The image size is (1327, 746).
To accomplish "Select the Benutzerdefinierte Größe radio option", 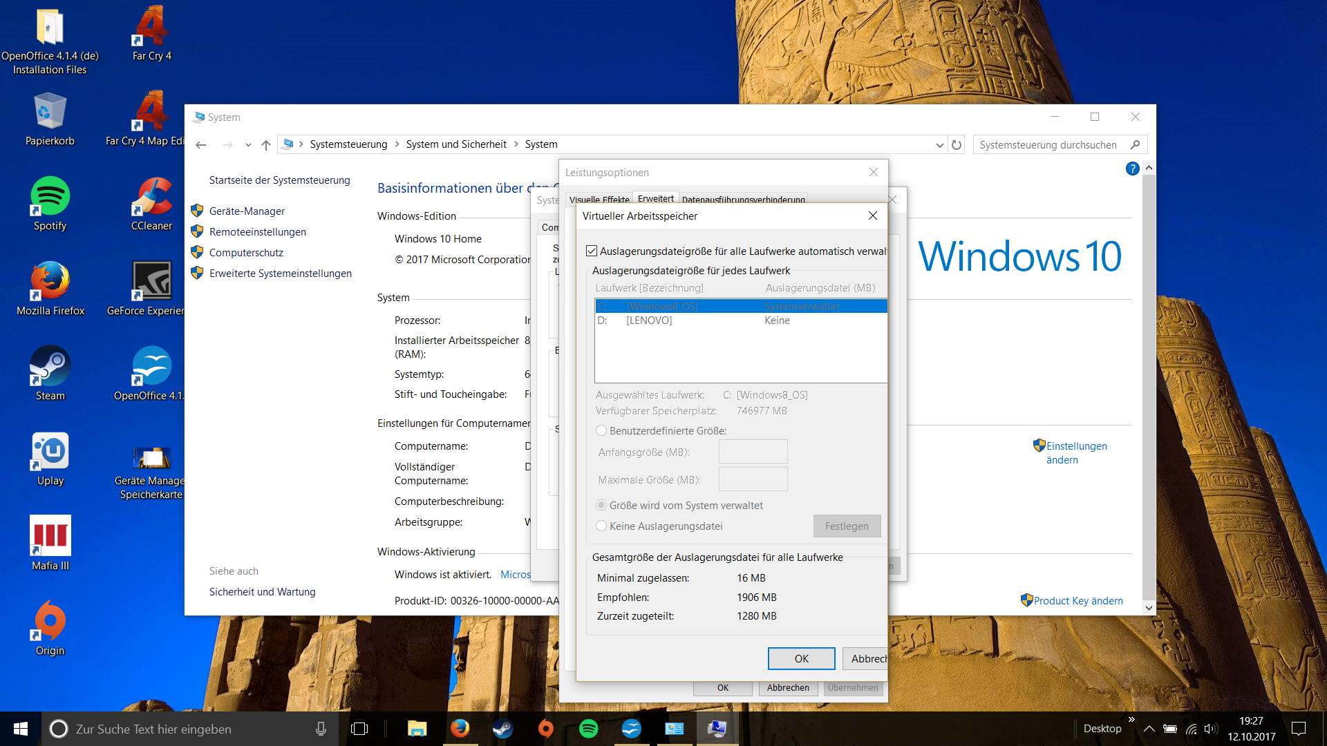I will click(x=601, y=430).
